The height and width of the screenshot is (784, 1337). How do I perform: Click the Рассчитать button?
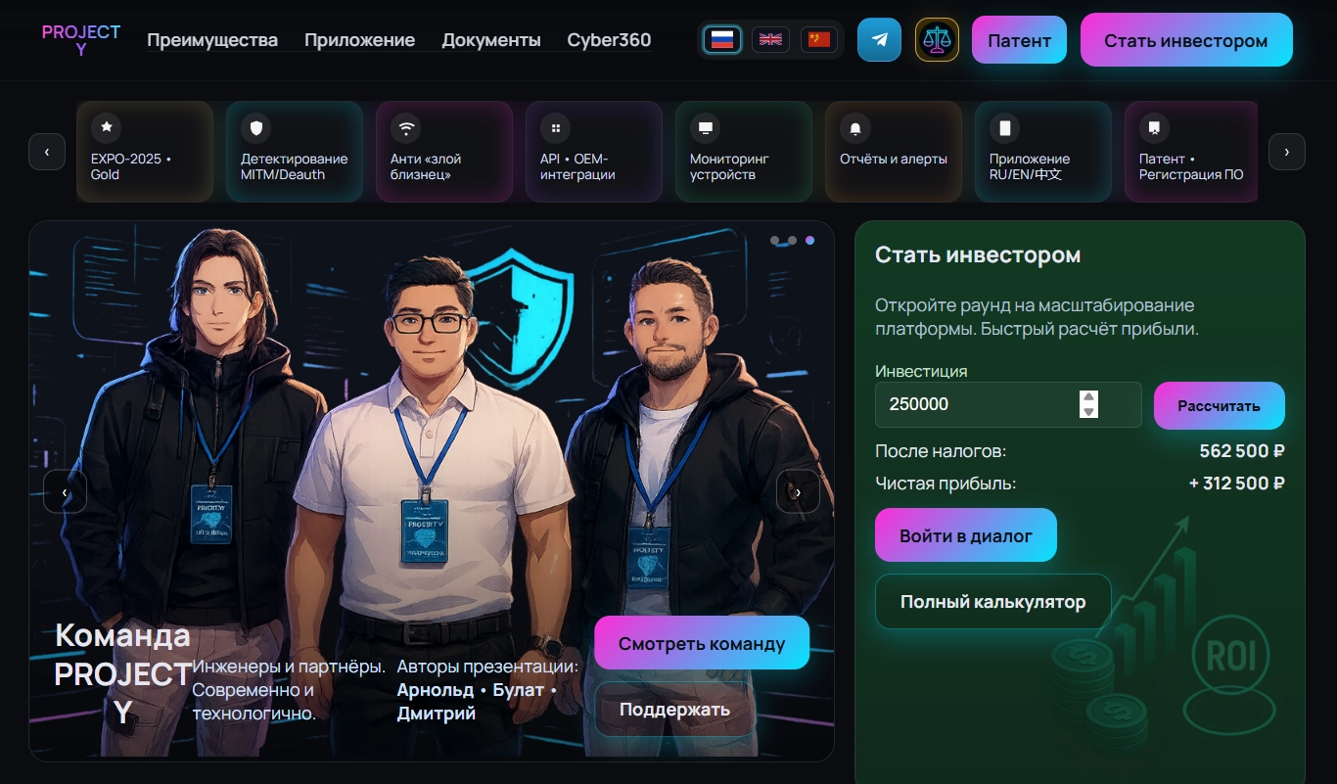(1220, 405)
